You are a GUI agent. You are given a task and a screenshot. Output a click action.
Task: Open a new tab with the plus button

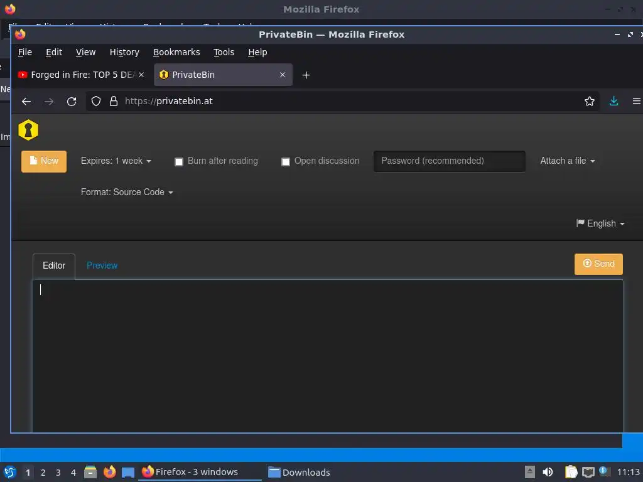[x=306, y=75]
